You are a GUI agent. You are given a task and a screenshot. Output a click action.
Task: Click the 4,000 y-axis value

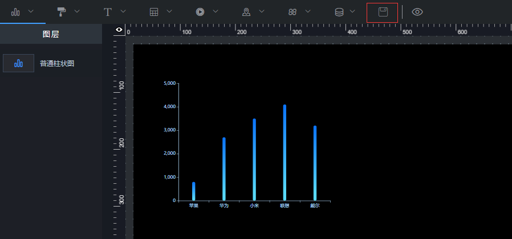[169, 106]
